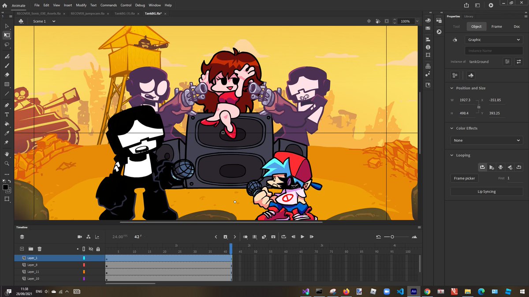Toggle the Lock all layers padlock
The width and height of the screenshot is (529, 297).
point(98,249)
